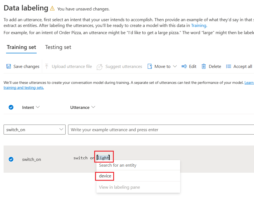This screenshot has width=254, height=206.
Task: Click the Delete trash can icon
Action: pyautogui.click(x=204, y=66)
